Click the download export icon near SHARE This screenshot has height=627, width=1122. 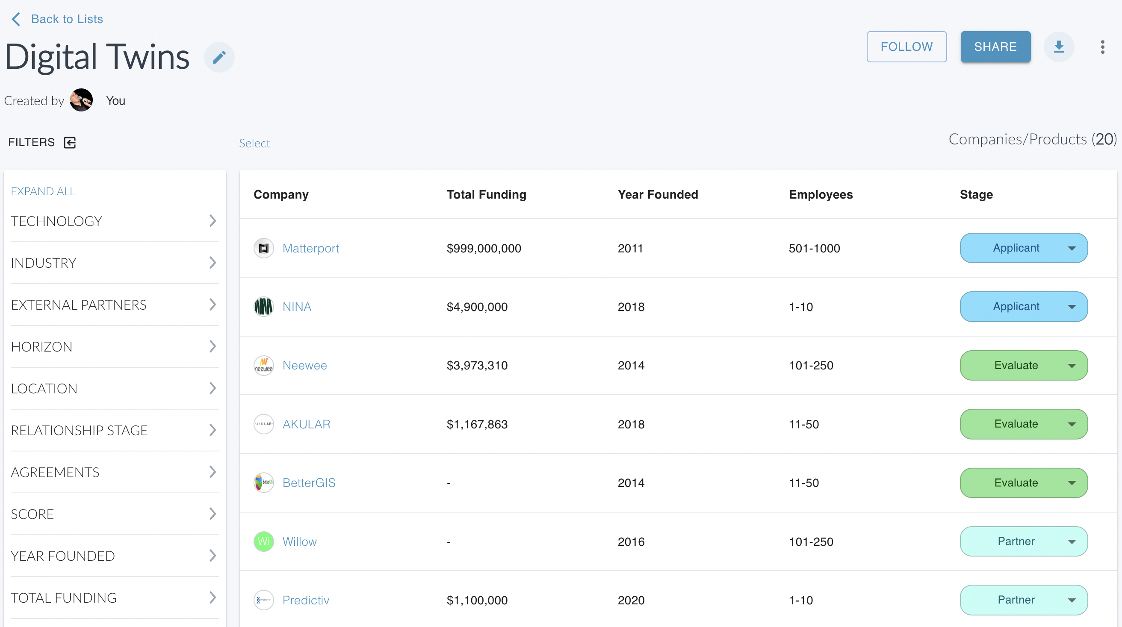point(1059,47)
